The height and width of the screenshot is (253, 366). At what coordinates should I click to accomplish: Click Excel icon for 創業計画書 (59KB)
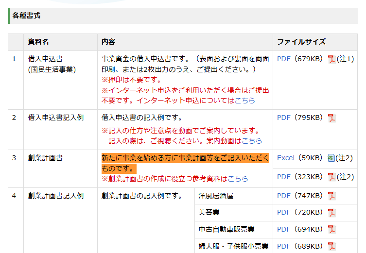pyautogui.click(x=331, y=158)
